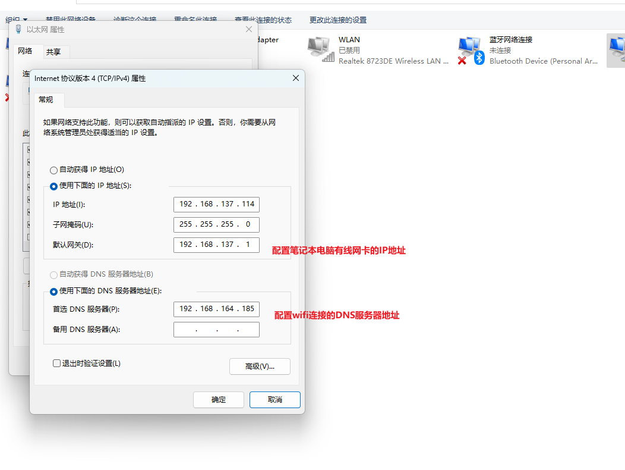
Task: Cancel changes with the 取消 button
Action: (274, 400)
